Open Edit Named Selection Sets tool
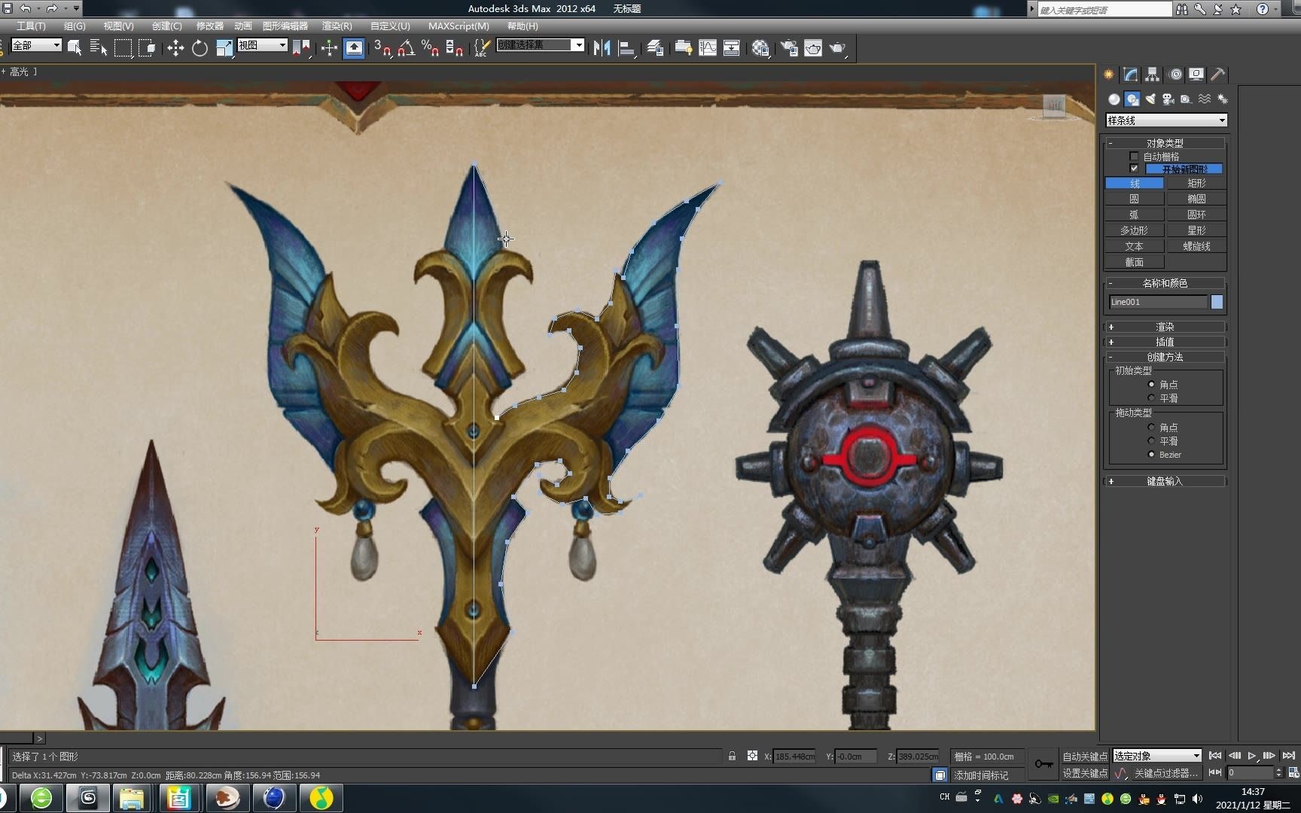Image resolution: width=1301 pixels, height=813 pixels. 482,48
